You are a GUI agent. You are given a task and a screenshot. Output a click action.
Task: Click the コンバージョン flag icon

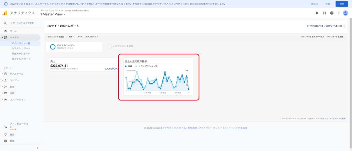point(5,100)
